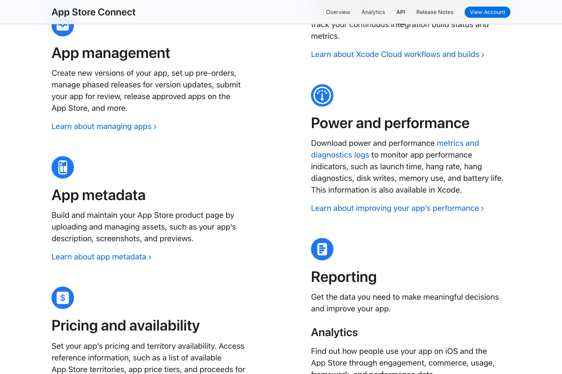This screenshot has width=562, height=374.
Task: Click the chevron after app metadata link
Action: [149, 257]
